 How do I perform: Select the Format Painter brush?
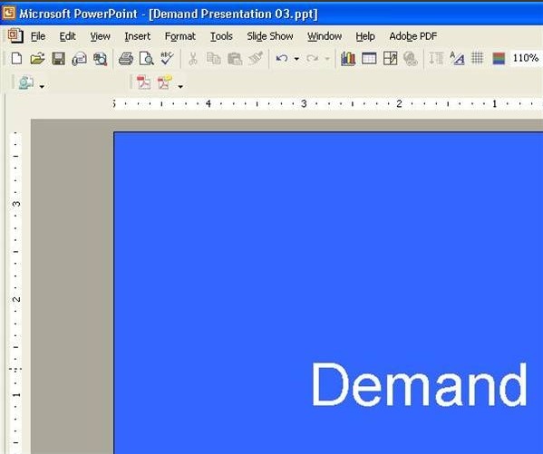(x=256, y=58)
